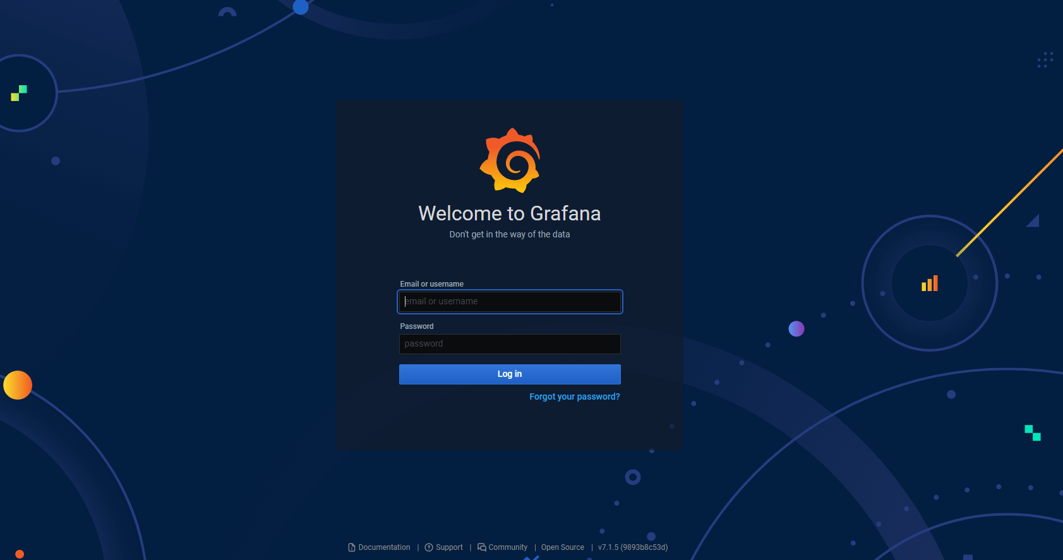Click the Log in button
1063x560 pixels.
[510, 374]
